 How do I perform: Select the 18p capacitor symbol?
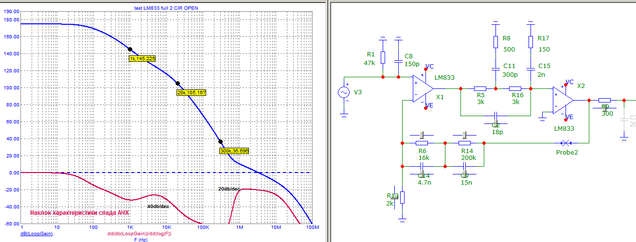[496, 116]
